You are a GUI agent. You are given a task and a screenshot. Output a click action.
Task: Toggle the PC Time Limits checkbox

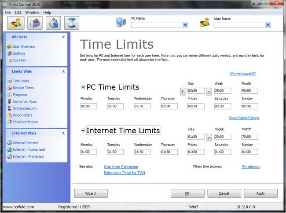click(84, 87)
